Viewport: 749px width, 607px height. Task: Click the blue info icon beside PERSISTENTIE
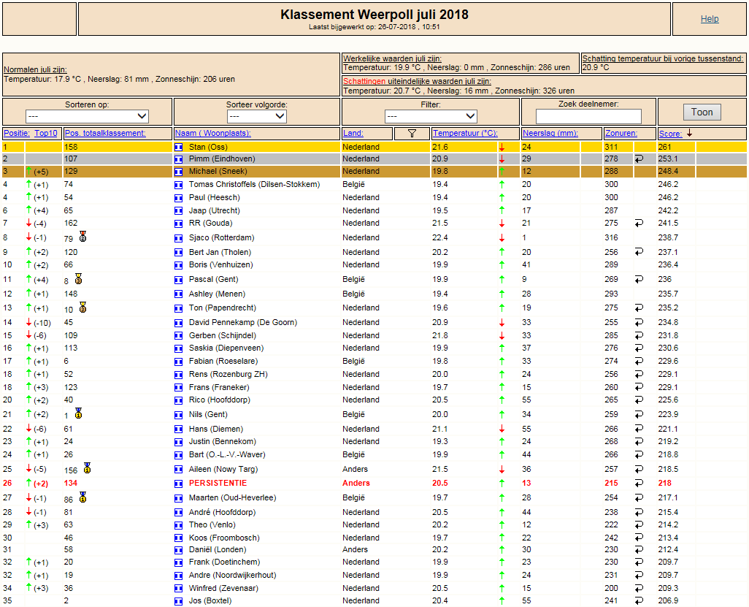[x=179, y=484]
